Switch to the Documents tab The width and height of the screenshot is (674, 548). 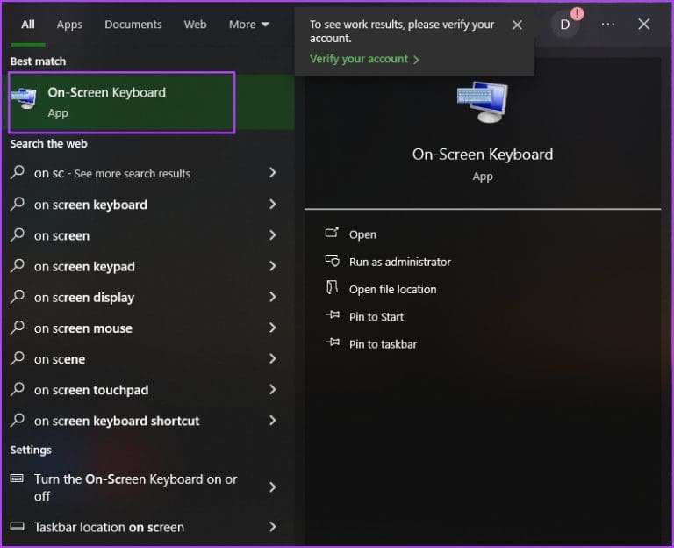(x=133, y=25)
